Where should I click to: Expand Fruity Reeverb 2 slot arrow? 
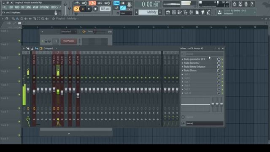[x=182, y=63]
